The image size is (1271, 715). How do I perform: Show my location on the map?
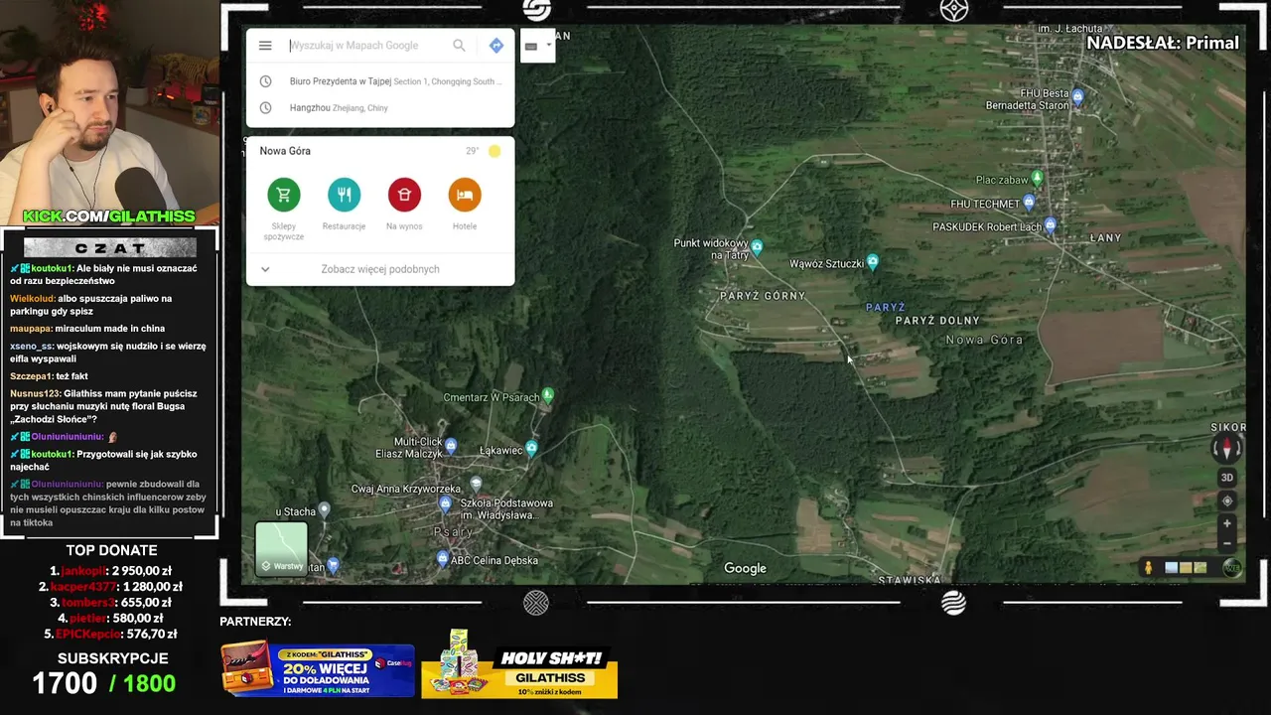(x=1227, y=500)
